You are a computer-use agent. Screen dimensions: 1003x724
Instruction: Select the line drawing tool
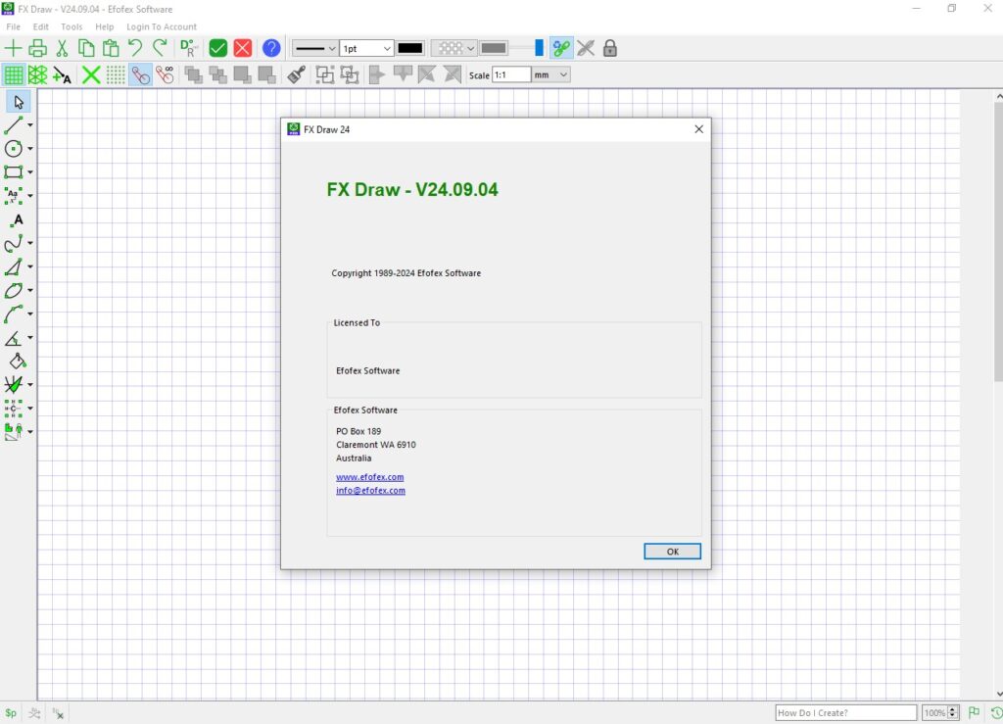pyautogui.click(x=15, y=124)
